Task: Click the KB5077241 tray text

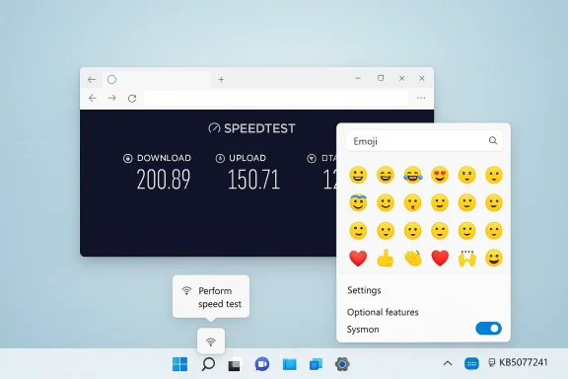Action: tap(524, 362)
